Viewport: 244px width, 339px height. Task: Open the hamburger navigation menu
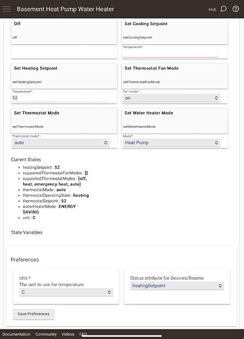[6, 9]
